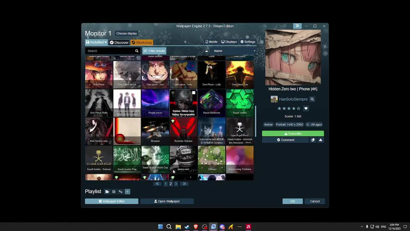Go to page 3
This screenshot has width=410, height=231.
[176, 184]
